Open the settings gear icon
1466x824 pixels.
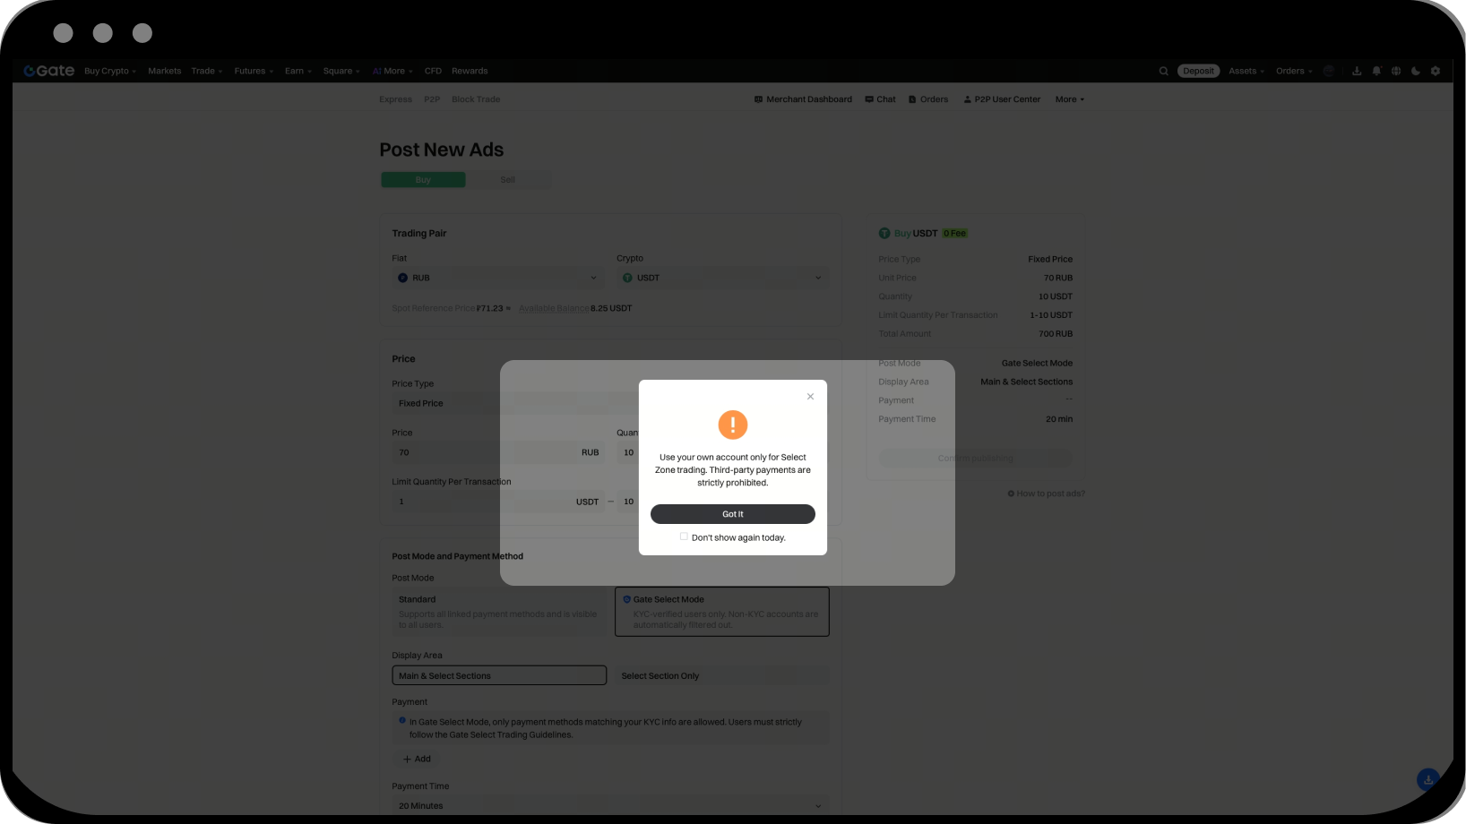click(1436, 71)
